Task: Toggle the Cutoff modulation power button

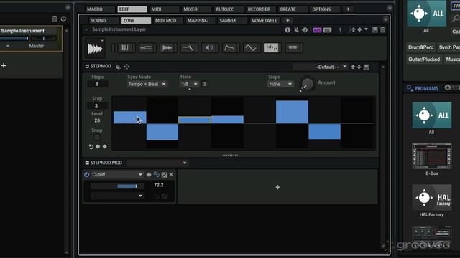Action: point(86,175)
